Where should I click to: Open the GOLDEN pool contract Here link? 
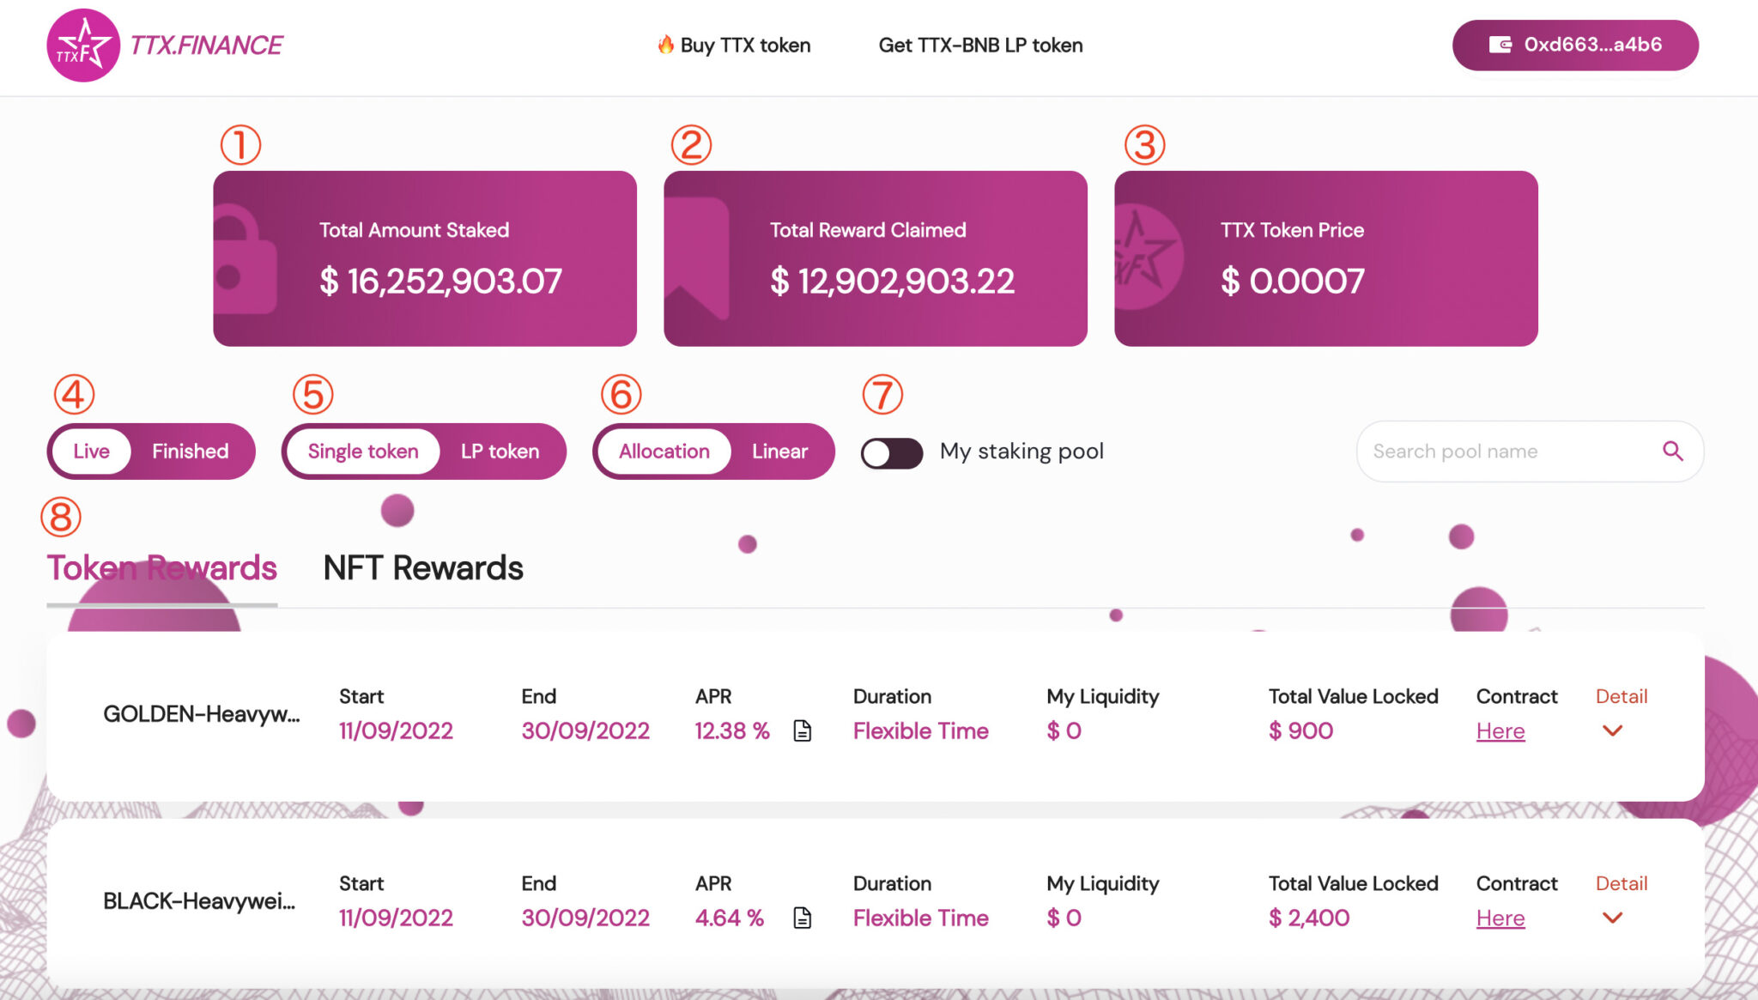pyautogui.click(x=1500, y=730)
